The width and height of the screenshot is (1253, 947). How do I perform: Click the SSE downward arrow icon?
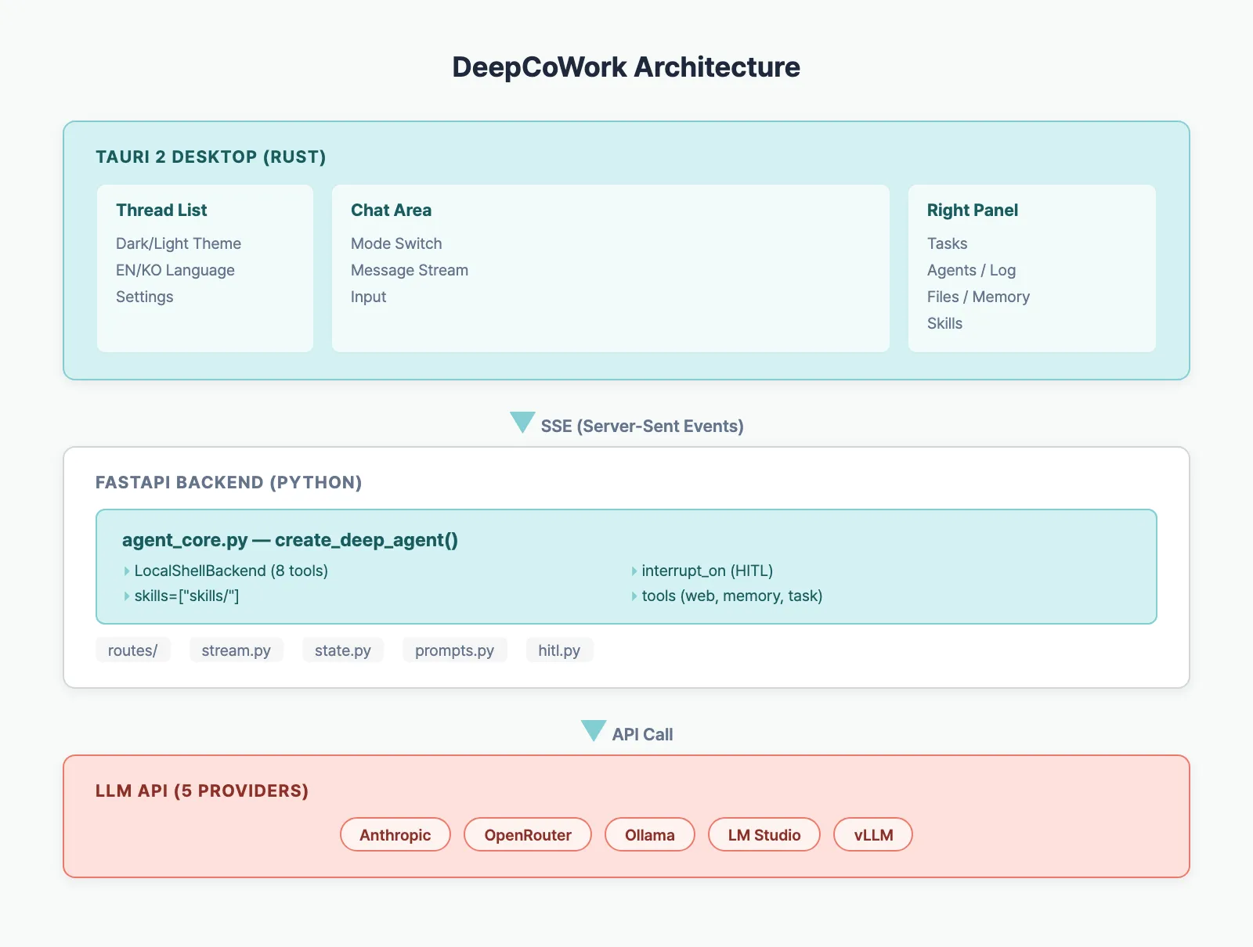click(x=522, y=423)
